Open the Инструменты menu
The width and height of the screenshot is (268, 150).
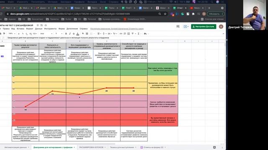point(50,29)
